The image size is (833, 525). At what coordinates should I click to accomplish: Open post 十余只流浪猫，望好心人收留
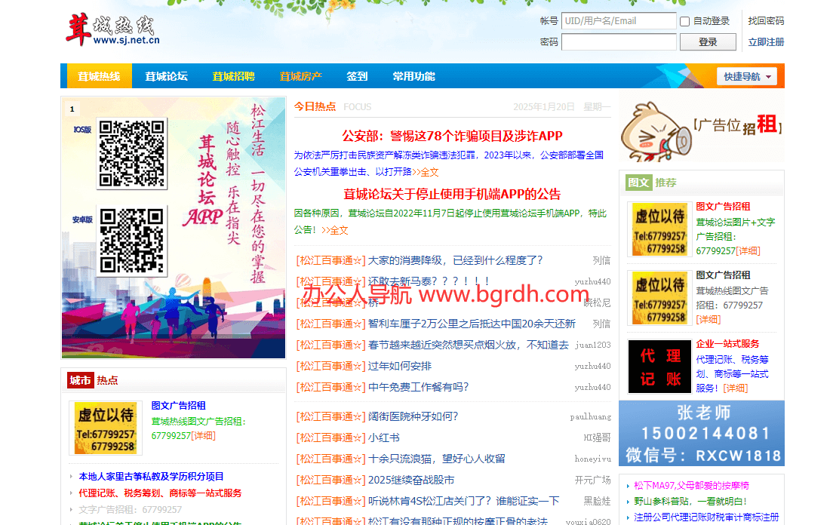pyautogui.click(x=437, y=459)
